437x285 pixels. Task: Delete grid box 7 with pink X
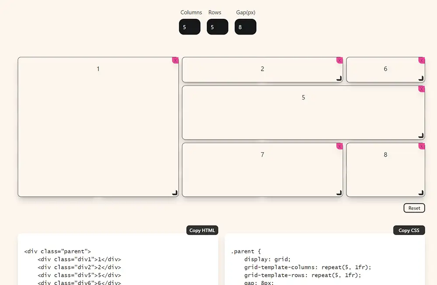340,146
